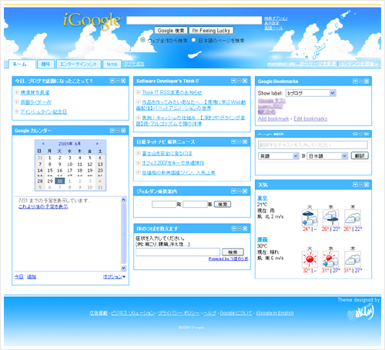Open iGoogle in English footer link
Image resolution: width=385 pixels, height=350 pixels.
pos(275,313)
